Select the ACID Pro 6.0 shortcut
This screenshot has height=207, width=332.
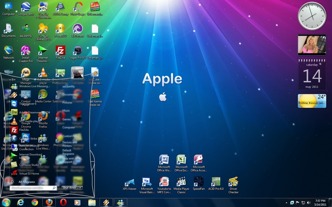(216, 184)
